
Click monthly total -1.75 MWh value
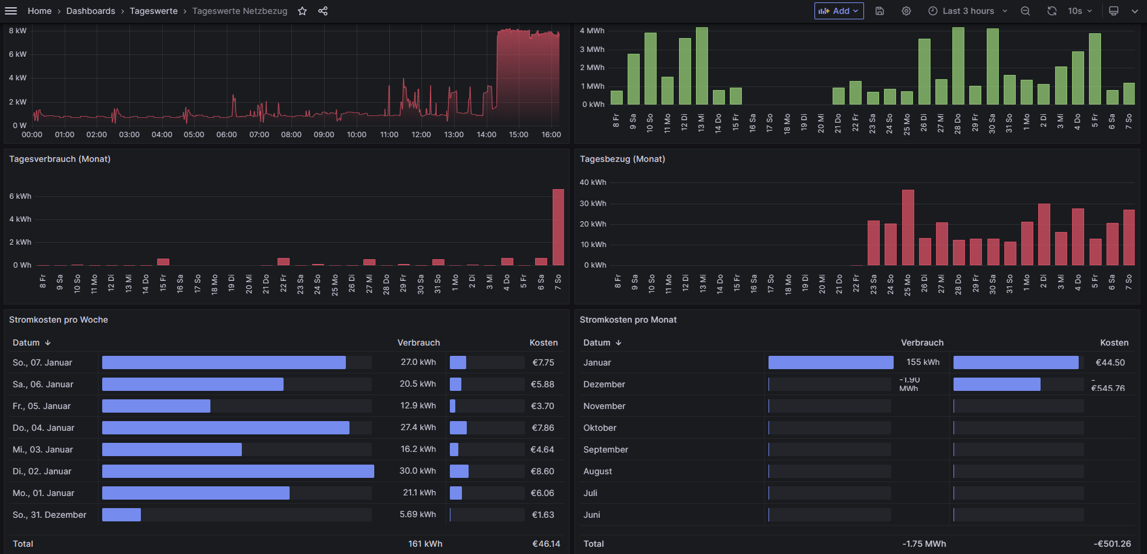[x=924, y=544]
